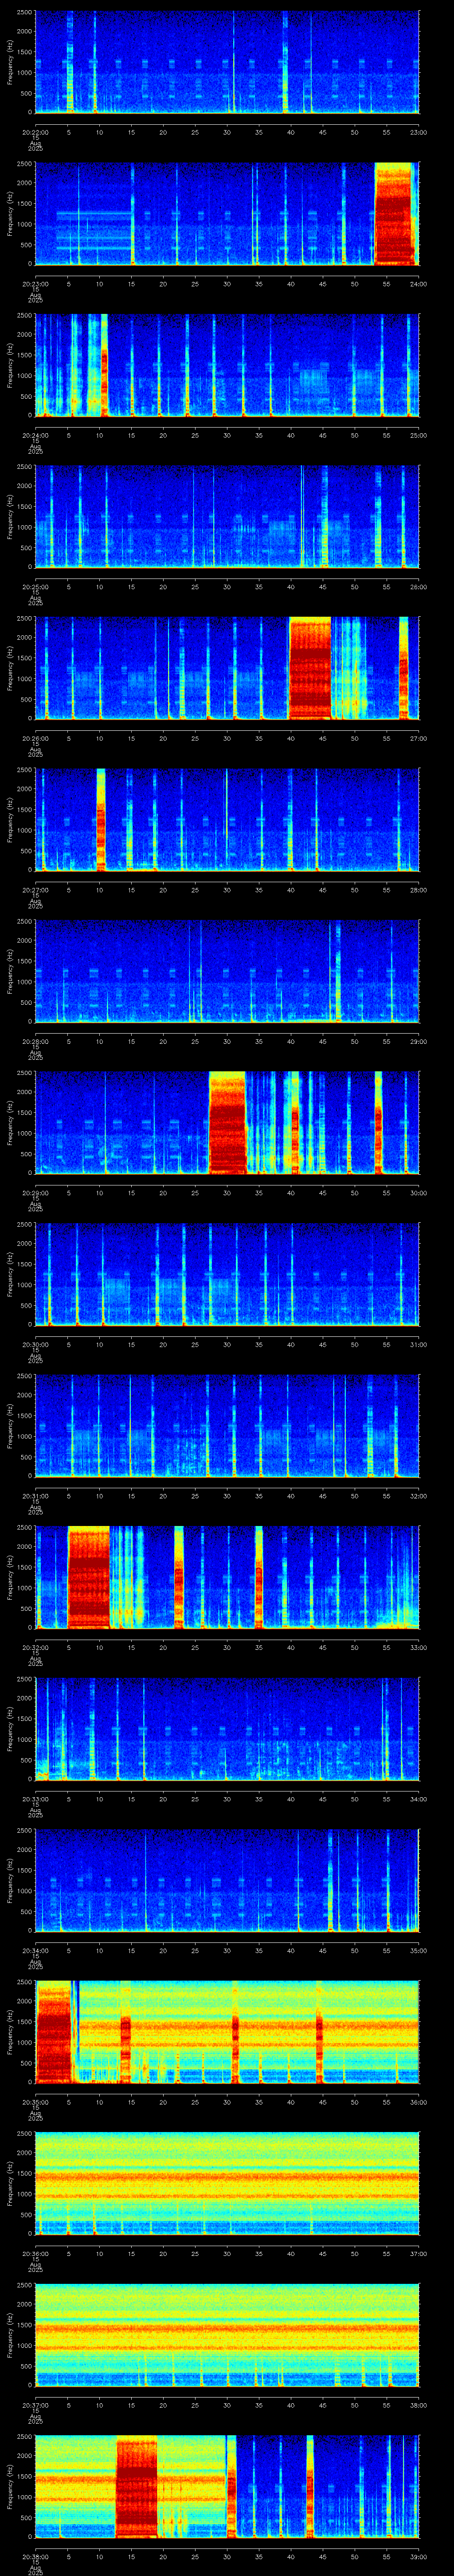The height and width of the screenshot is (2576, 454).
Task: Click the 31:00 end time label
Action: click(x=418, y=1343)
